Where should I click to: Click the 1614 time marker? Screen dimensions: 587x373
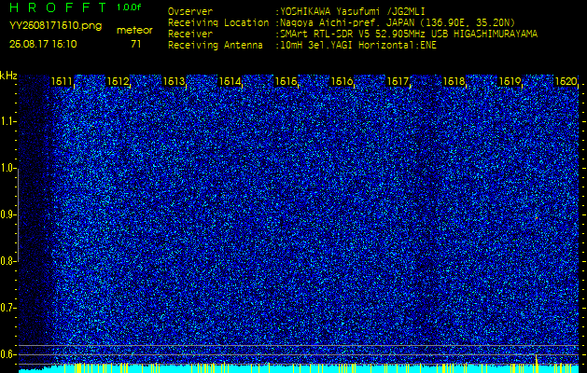(230, 81)
